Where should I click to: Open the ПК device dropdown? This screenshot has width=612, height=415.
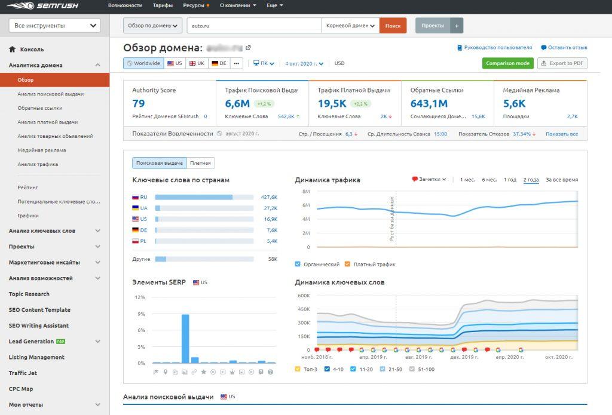tap(264, 63)
